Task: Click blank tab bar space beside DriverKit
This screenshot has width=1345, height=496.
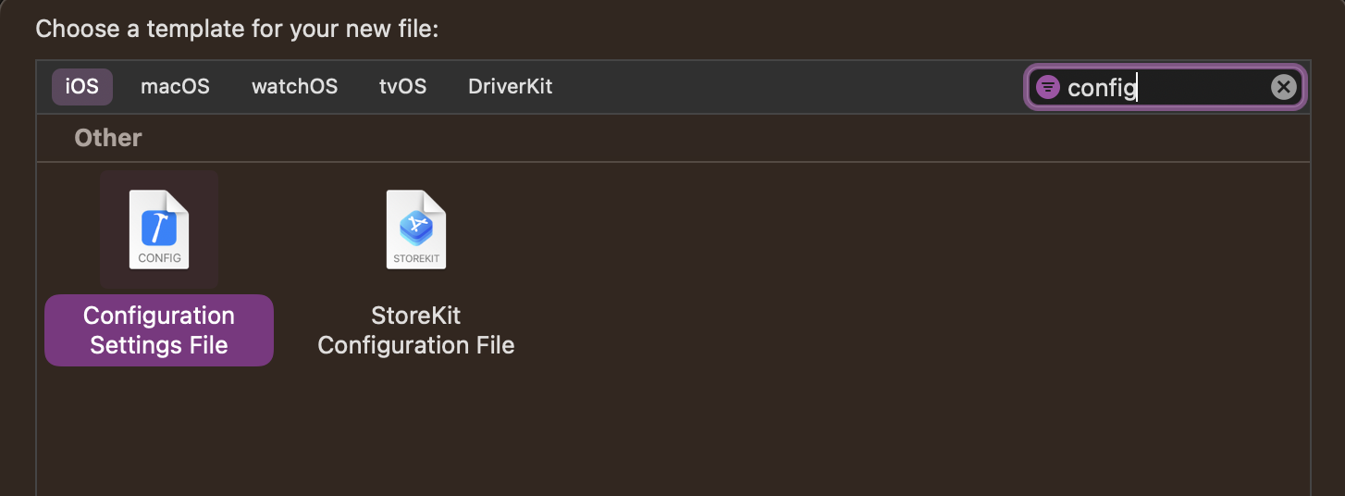Action: [786, 87]
